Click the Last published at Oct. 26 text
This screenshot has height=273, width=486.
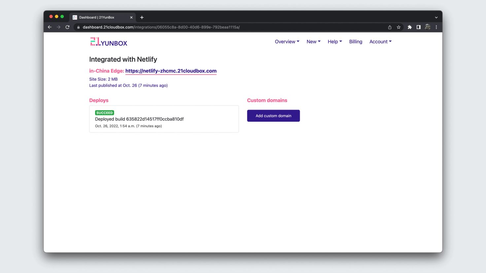click(128, 85)
